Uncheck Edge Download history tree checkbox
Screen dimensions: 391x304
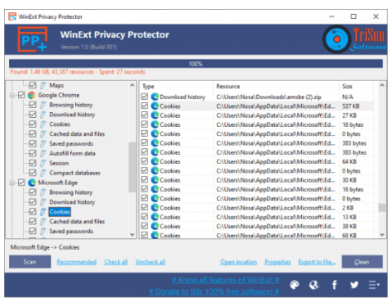[32, 202]
